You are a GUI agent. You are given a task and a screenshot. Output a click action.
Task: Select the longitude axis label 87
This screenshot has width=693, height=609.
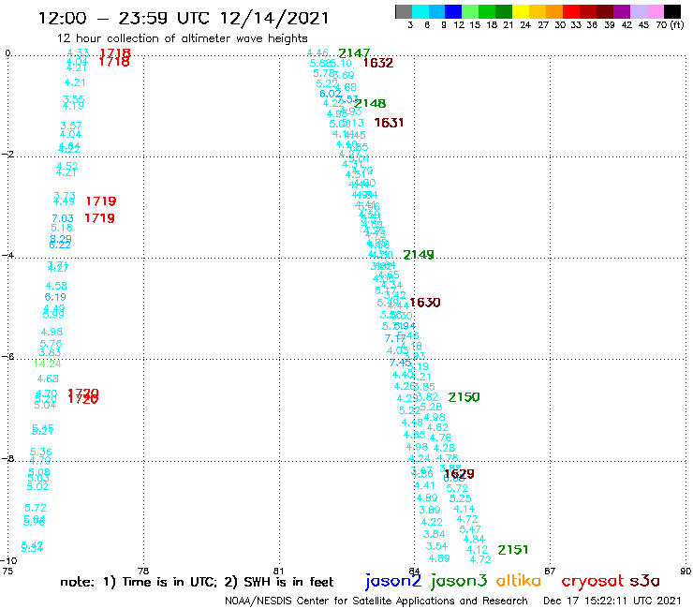(550, 571)
